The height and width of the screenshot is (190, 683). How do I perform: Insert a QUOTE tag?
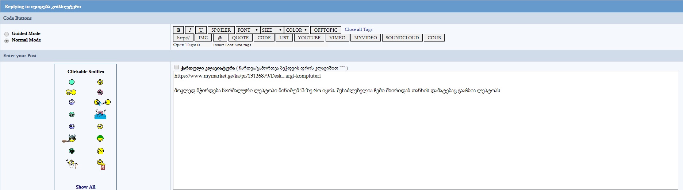tap(240, 38)
